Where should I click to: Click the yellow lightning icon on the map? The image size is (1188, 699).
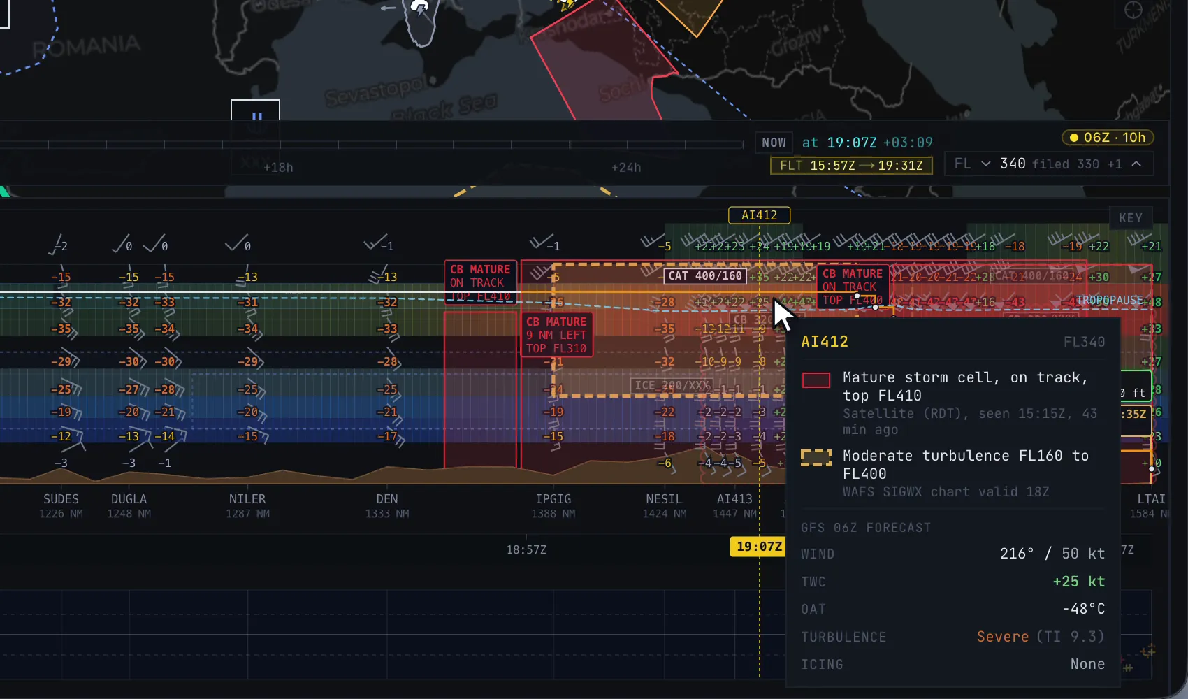coord(565,4)
